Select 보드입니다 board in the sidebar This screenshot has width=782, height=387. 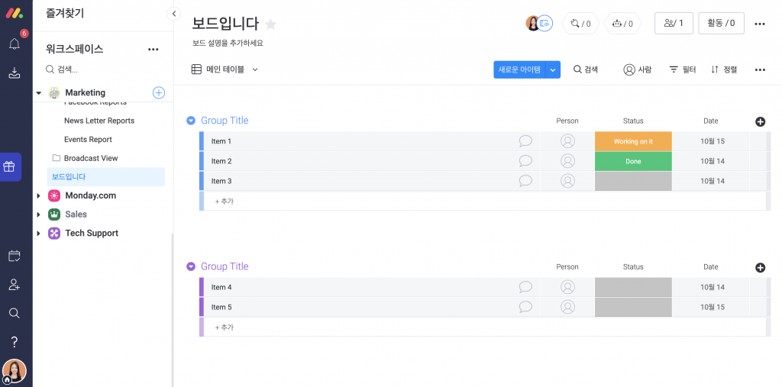point(105,177)
